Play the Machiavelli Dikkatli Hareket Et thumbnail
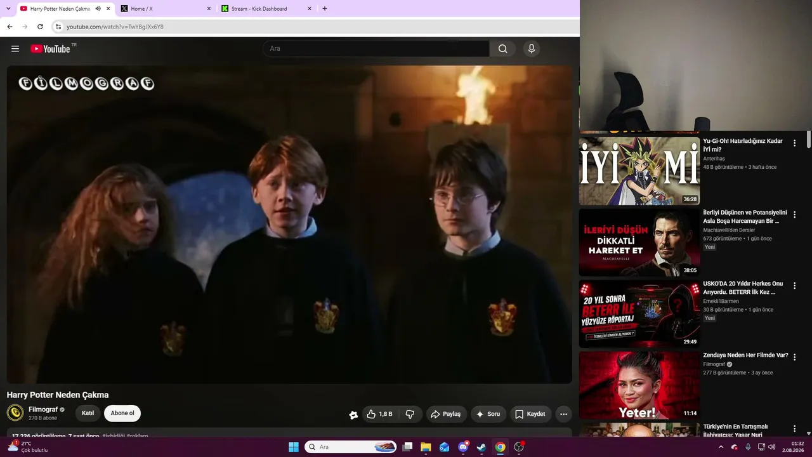Viewport: 812px width, 457px height. coord(639,242)
